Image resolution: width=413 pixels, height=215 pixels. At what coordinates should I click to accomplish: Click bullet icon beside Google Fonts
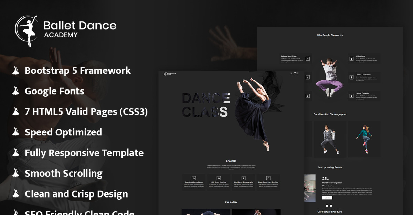click(15, 91)
